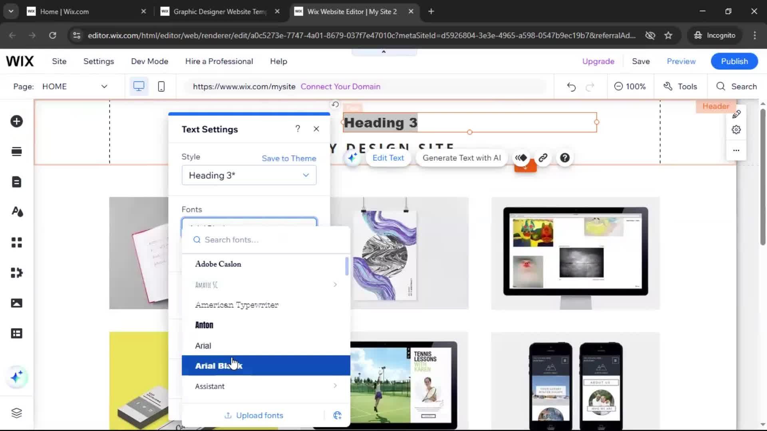Expand the Assistant font variants
767x431 pixels.
tap(335, 386)
